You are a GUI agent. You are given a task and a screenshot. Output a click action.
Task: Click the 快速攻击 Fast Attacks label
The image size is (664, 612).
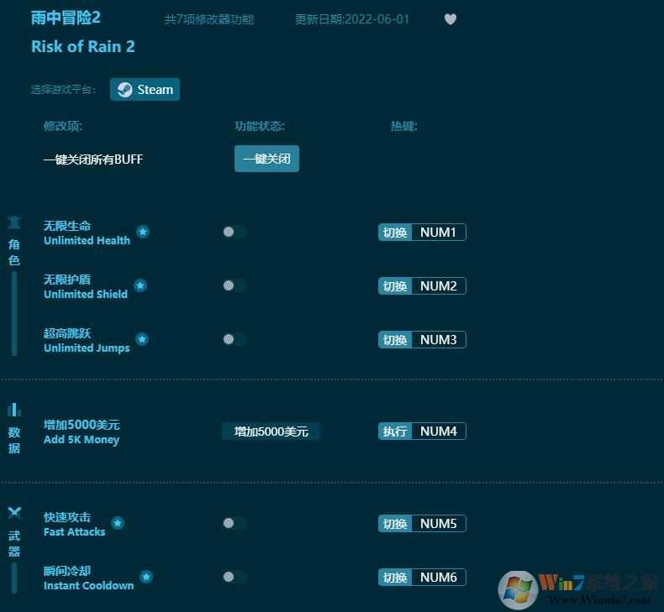(x=75, y=524)
